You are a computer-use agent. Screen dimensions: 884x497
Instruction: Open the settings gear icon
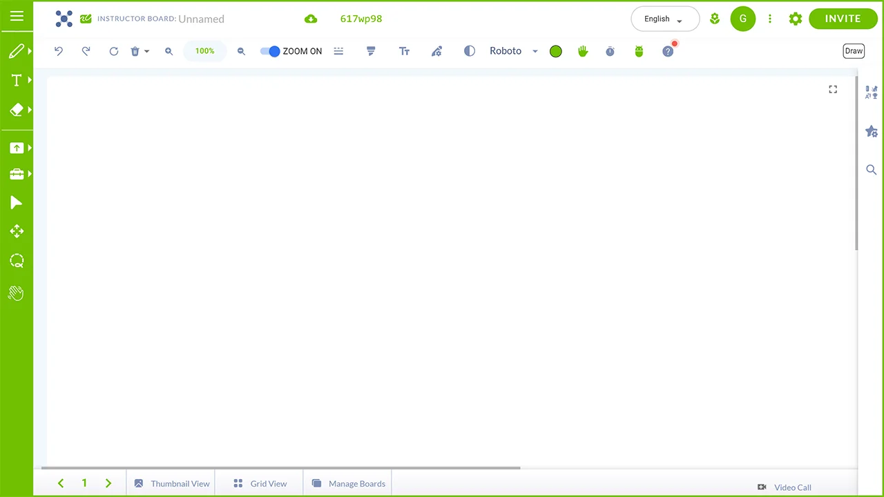click(x=796, y=19)
